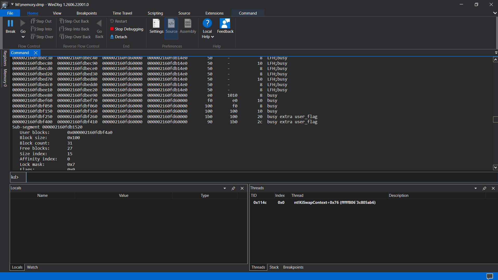Switch to the Threads bottom tab
The height and width of the screenshot is (280, 498).
click(x=258, y=267)
